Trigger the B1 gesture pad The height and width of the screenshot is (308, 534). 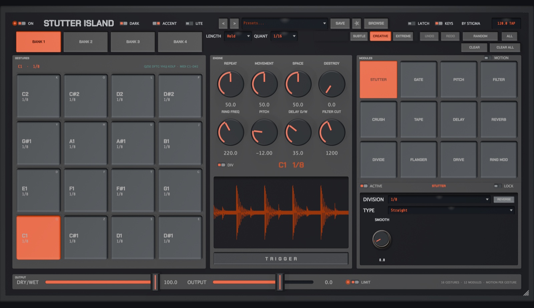tap(180, 143)
